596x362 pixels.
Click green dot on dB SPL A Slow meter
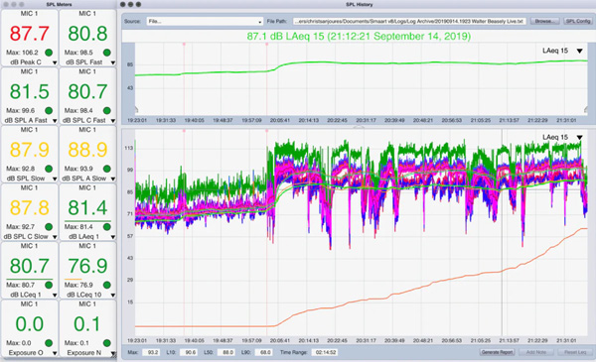(107, 169)
